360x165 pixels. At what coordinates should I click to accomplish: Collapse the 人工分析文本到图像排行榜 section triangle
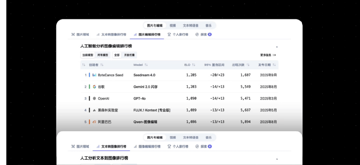[277, 159]
